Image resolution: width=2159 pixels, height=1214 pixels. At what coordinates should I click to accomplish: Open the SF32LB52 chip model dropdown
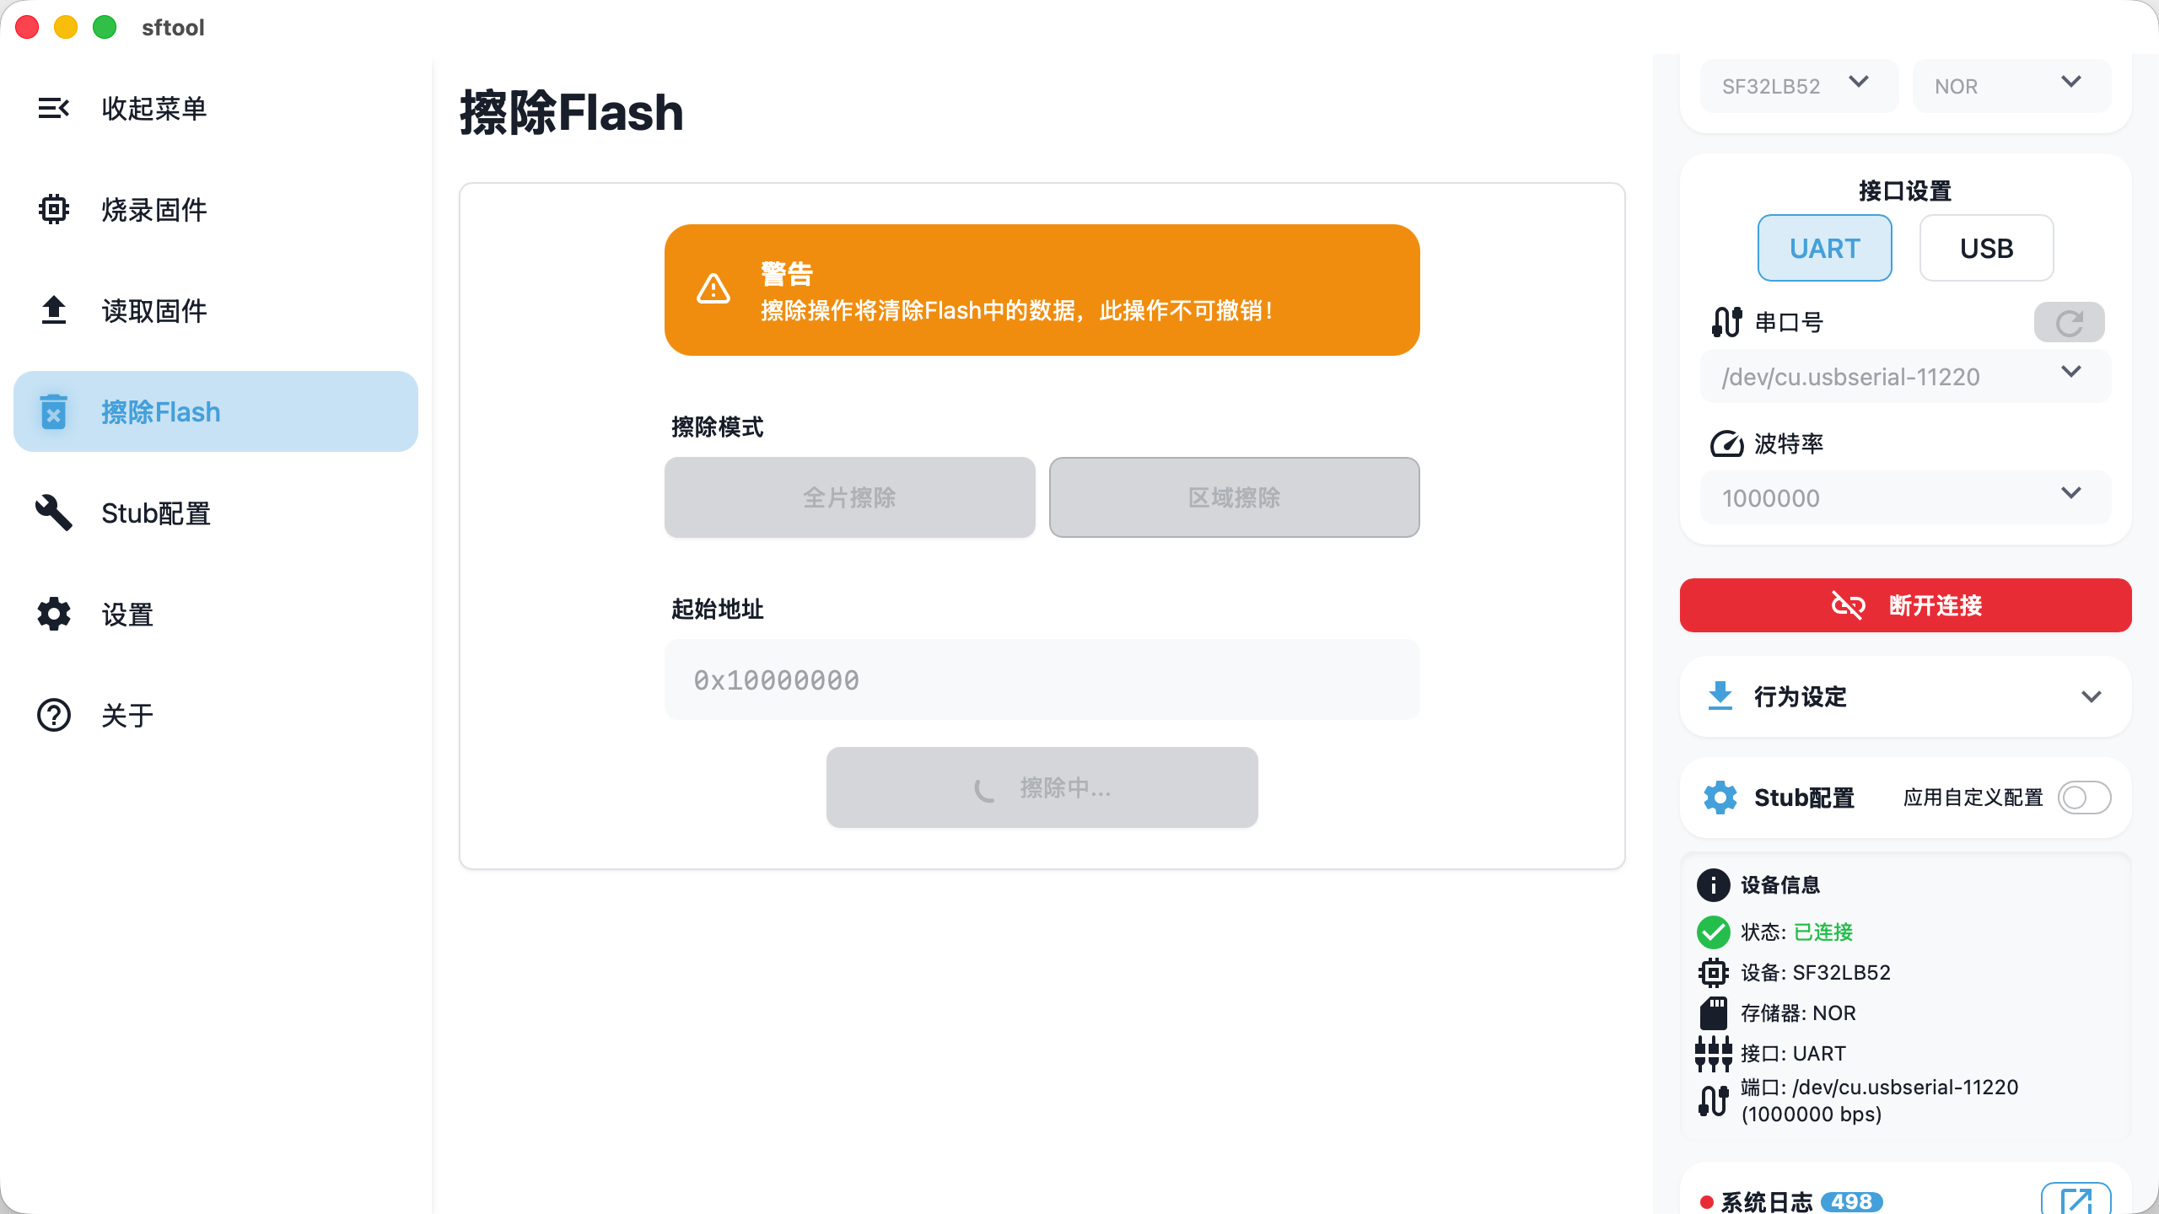coord(1798,85)
